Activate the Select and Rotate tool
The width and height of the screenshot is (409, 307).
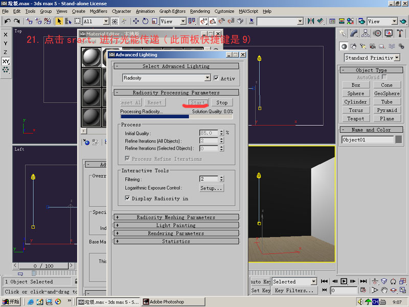point(145,21)
